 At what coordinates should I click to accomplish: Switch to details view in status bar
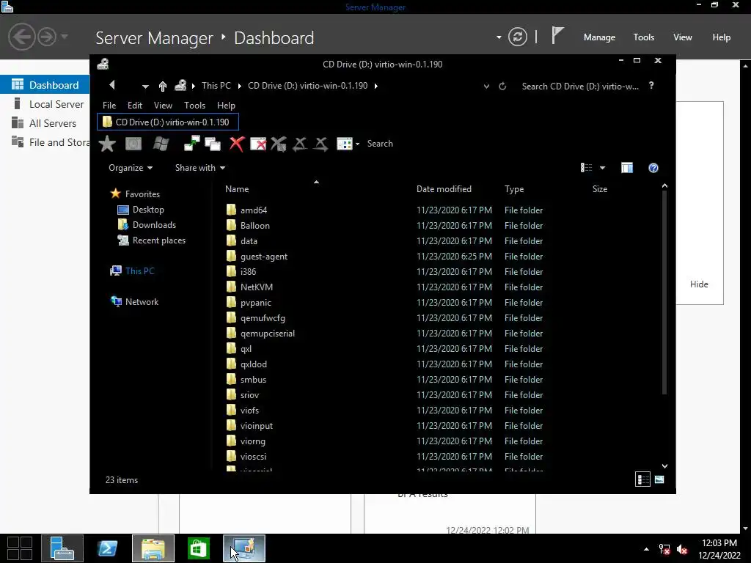click(x=642, y=479)
